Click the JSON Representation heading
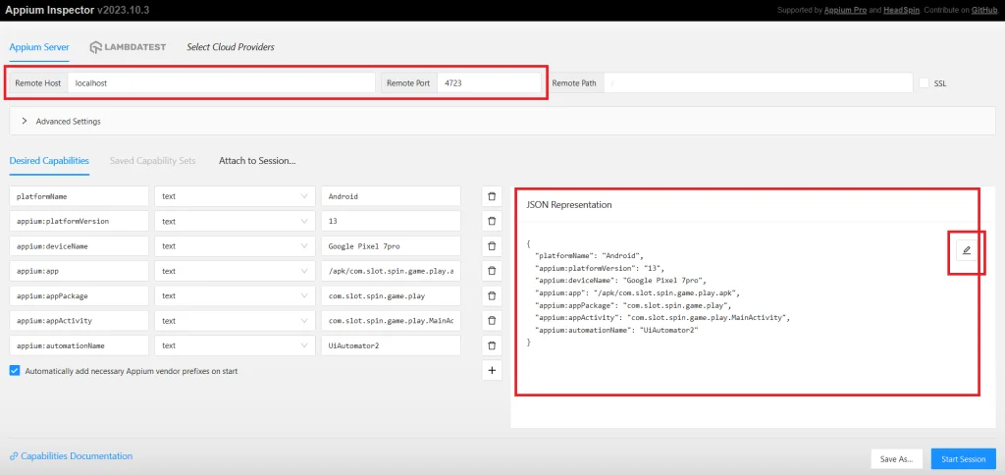1005x475 pixels. click(568, 205)
